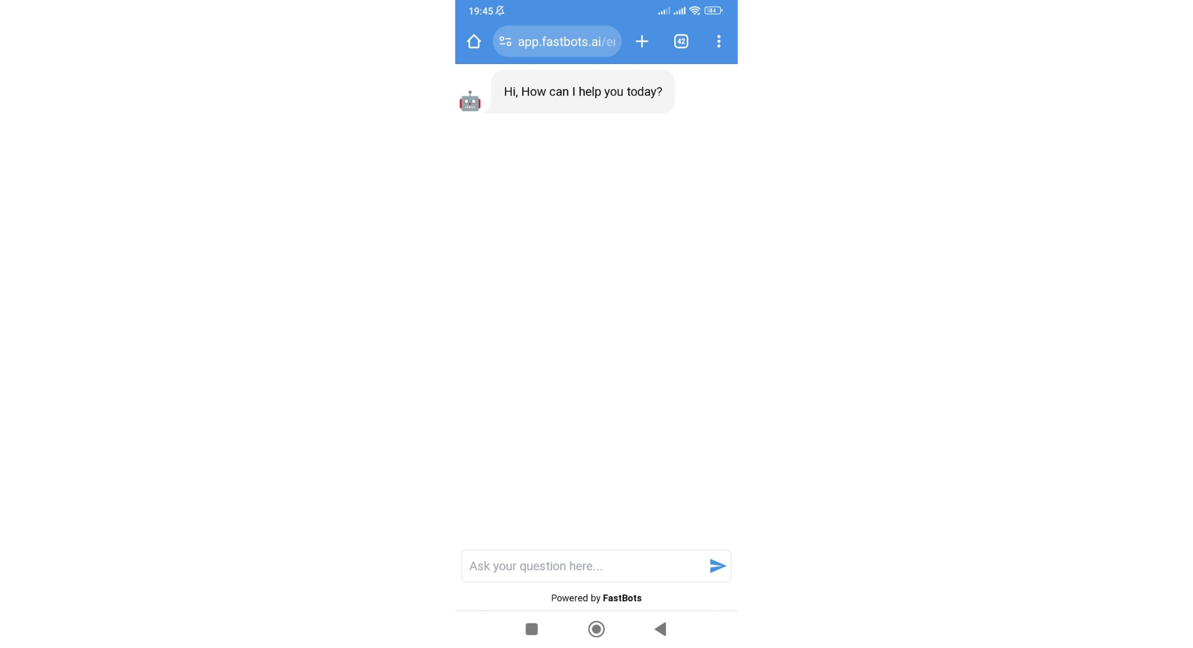
Task: Tap the browser home icon
Action: [473, 41]
